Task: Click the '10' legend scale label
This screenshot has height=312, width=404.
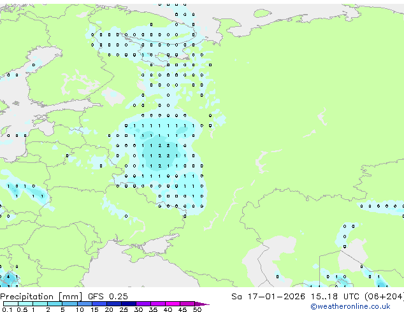Action: [x=80, y=309]
